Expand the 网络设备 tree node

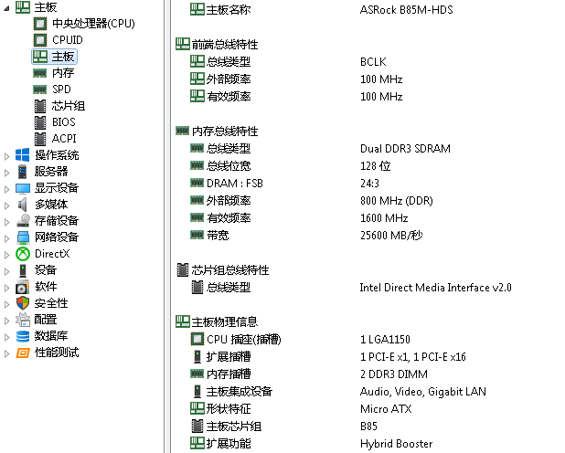6,238
